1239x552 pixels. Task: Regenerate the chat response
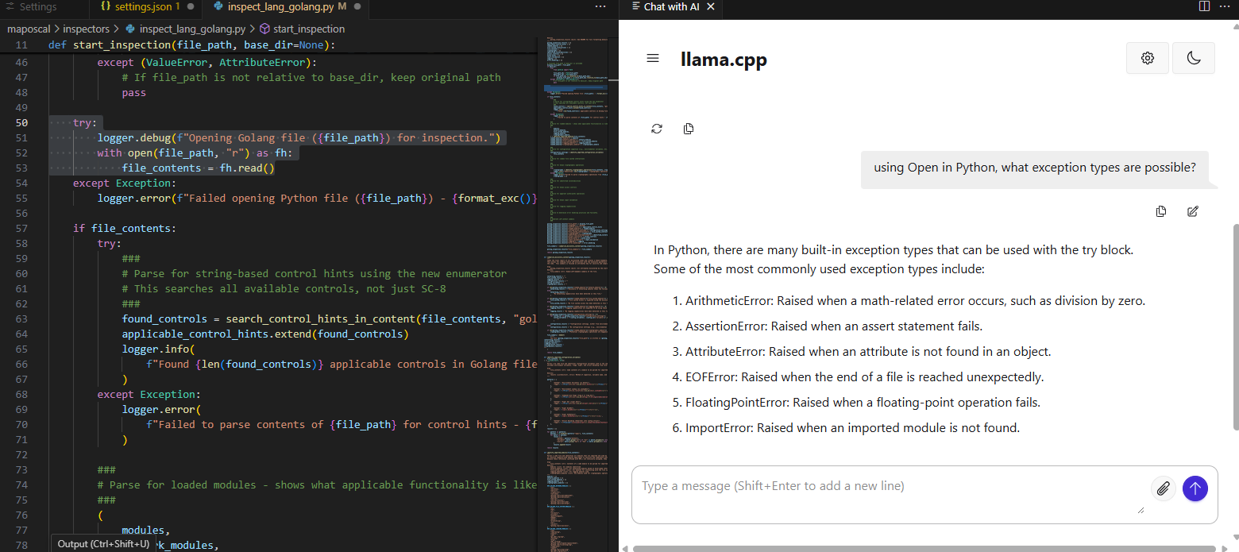657,129
